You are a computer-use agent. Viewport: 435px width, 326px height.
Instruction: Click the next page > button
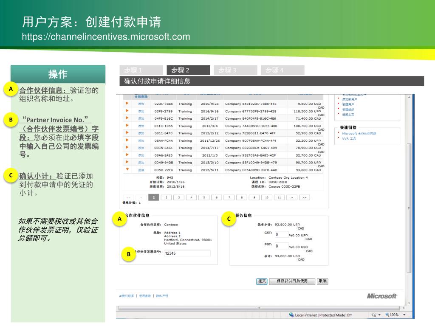[292, 197]
